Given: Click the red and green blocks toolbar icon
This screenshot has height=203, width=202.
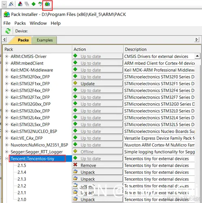Looking at the screenshot, I should click(x=20, y=4).
